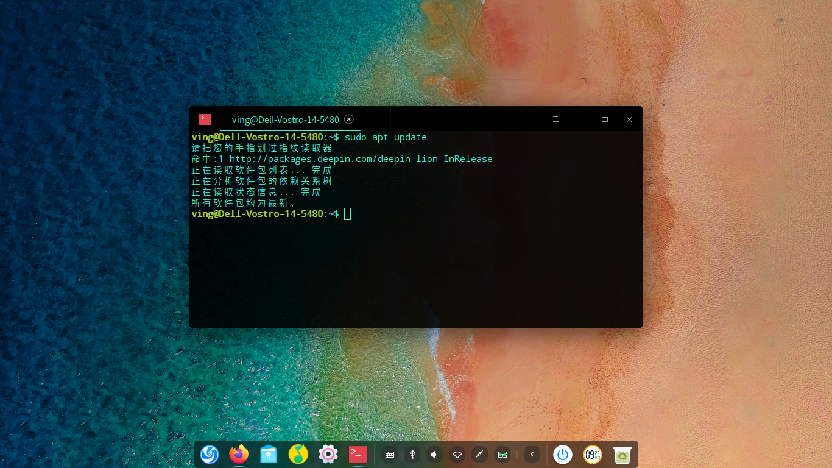Open the Deepin Terminal dock icon
Screen dimensions: 832x468
[358, 454]
